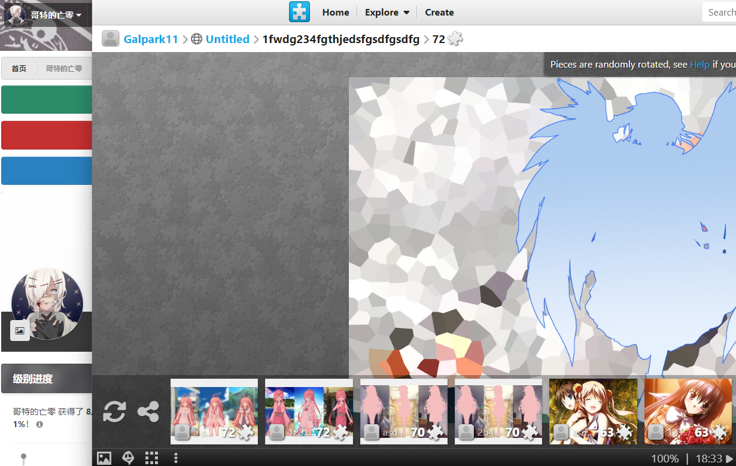Open the Jigsaw Planet puzzle logo

pyautogui.click(x=299, y=12)
